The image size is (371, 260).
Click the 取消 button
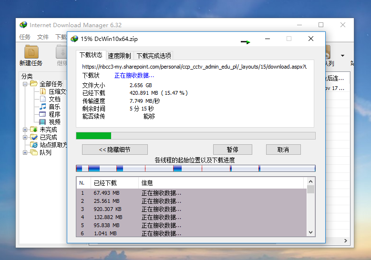pos(283,150)
